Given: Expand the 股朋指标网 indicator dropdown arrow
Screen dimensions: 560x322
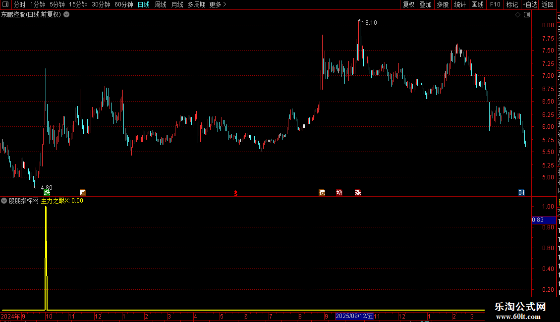Looking at the screenshot, I should point(4,201).
